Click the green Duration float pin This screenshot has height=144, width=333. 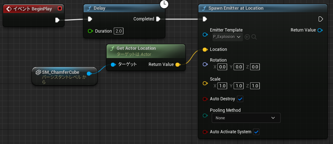tap(90, 31)
